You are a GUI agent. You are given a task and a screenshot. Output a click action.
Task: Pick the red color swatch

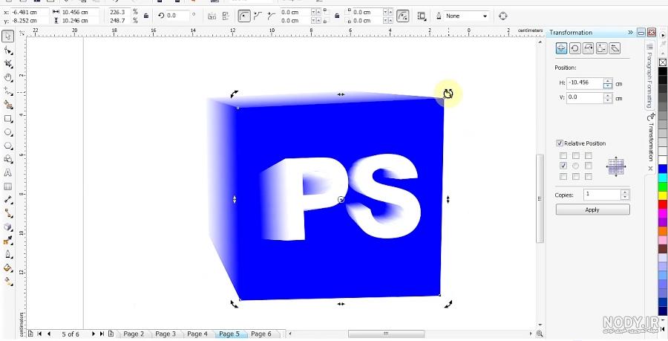663,204
